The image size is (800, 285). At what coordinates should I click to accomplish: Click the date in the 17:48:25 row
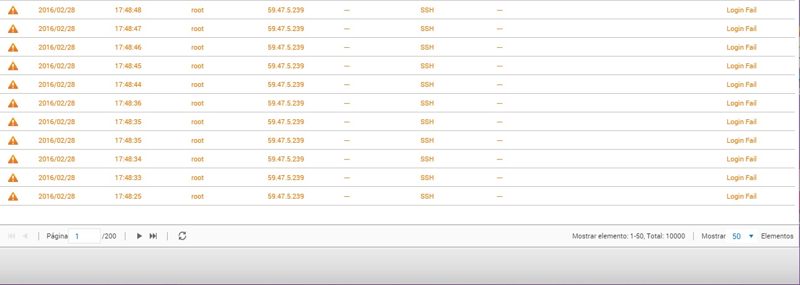coord(57,196)
